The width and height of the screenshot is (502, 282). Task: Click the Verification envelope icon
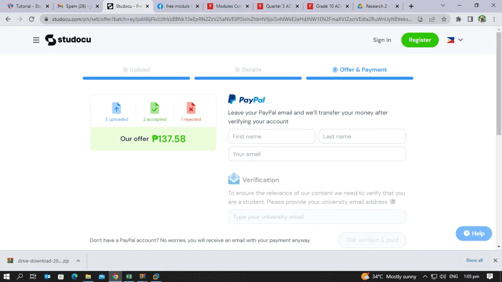click(x=234, y=179)
